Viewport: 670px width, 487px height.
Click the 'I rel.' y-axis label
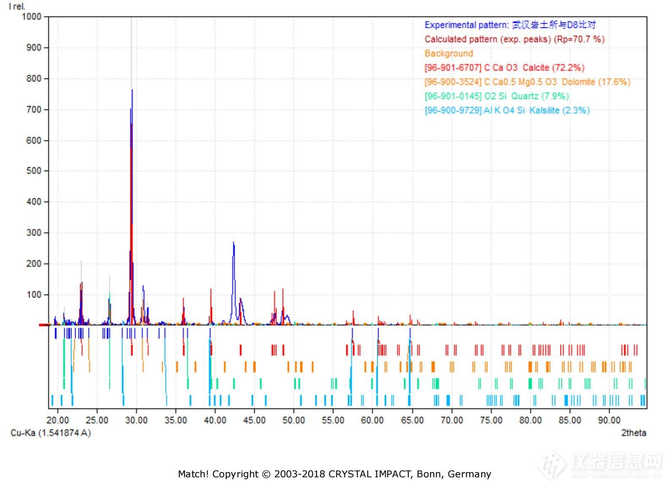point(17,6)
